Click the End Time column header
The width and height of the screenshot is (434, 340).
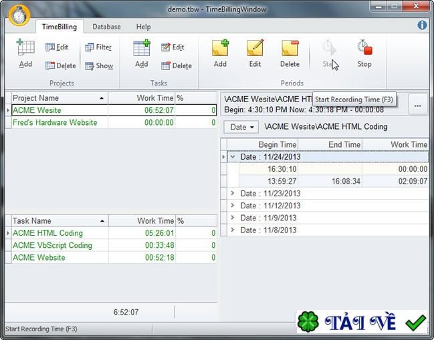pyautogui.click(x=330, y=144)
